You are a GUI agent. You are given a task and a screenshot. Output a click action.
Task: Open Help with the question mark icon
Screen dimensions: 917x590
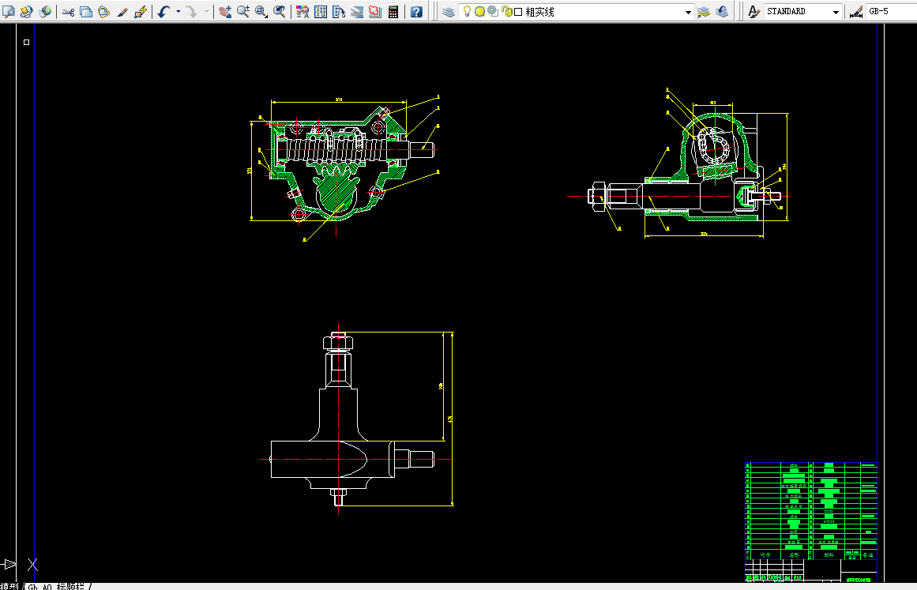[x=416, y=12]
